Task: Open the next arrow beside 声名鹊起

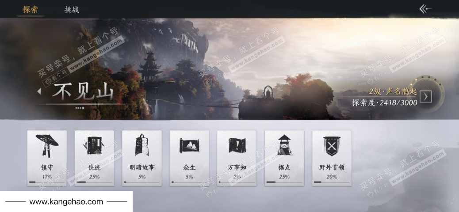Action: pyautogui.click(x=426, y=96)
